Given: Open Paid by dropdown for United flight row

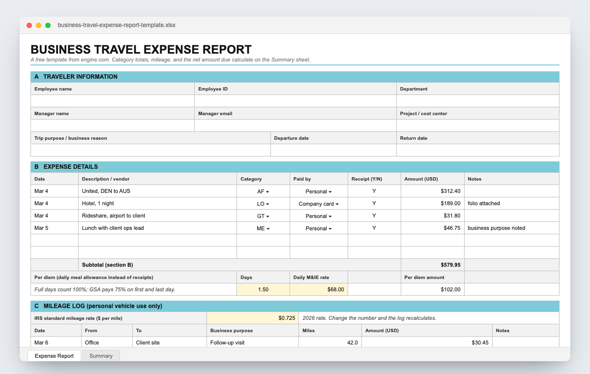Looking at the screenshot, I should 319,191.
